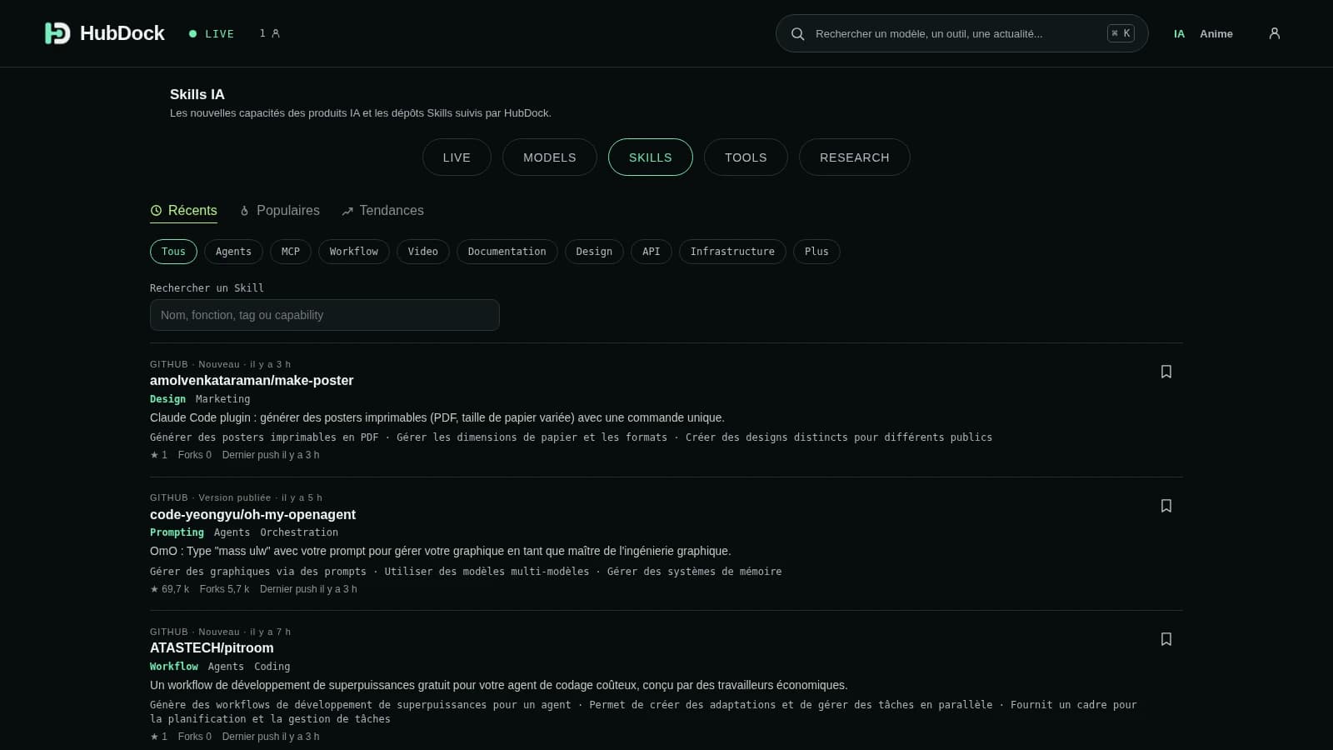Open code-yeongyu/oh-my-openagent repository

click(252, 515)
